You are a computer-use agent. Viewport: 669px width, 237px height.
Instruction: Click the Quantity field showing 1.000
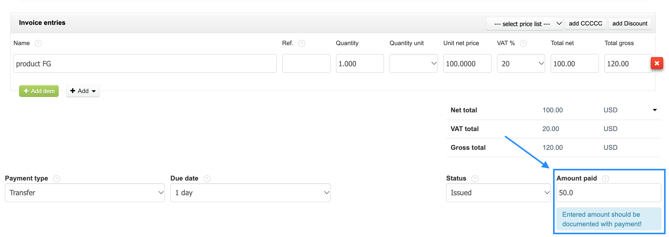(360, 64)
